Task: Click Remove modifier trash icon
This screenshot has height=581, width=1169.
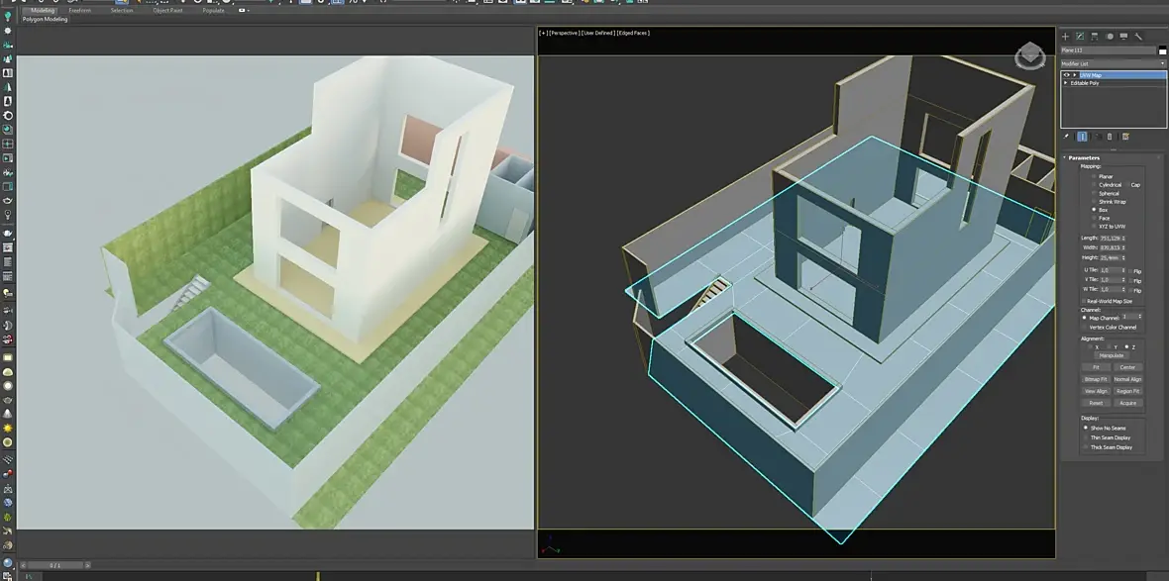Action: pos(1110,137)
